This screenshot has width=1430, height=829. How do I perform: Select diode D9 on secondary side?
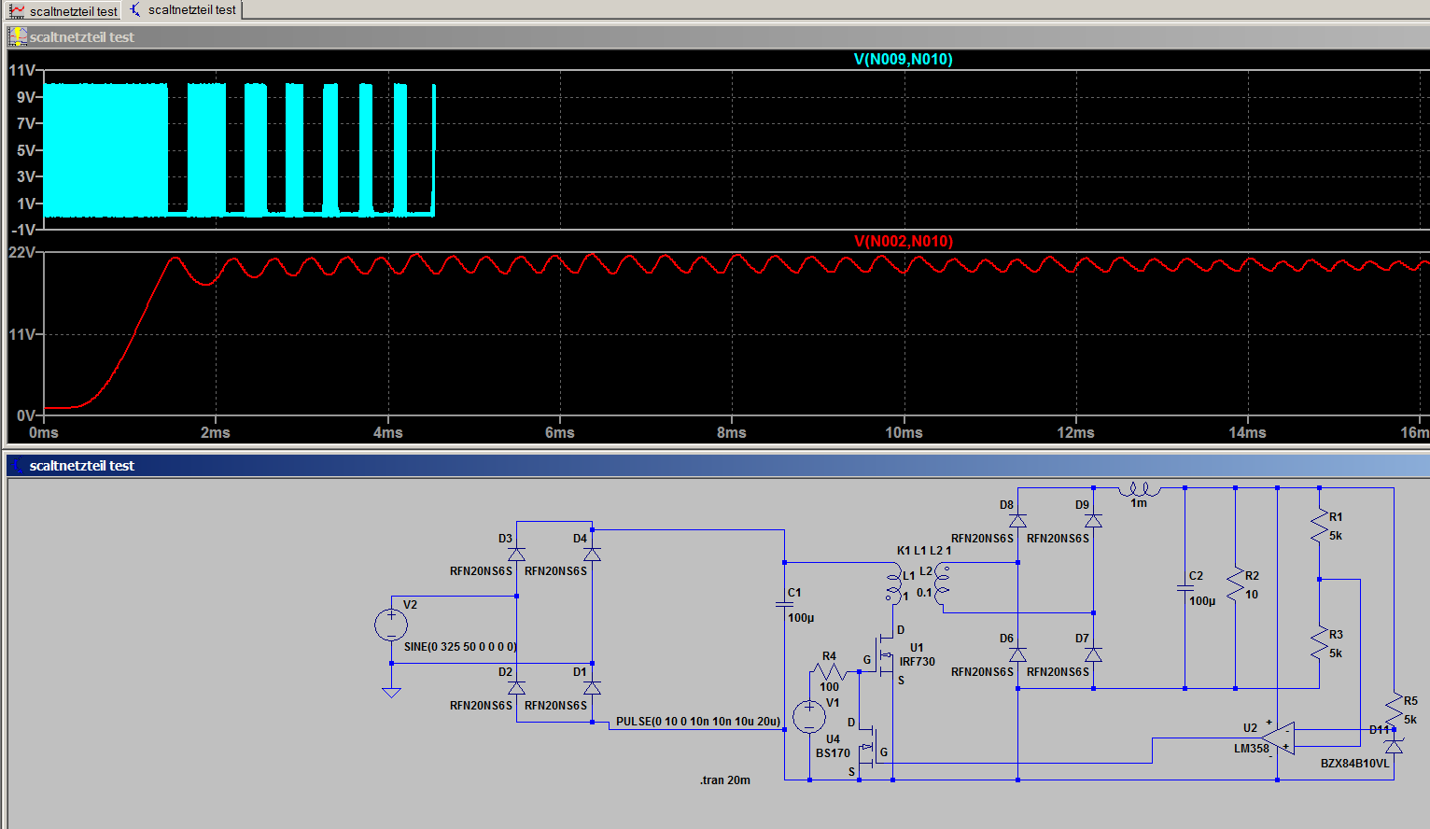coord(1093,520)
